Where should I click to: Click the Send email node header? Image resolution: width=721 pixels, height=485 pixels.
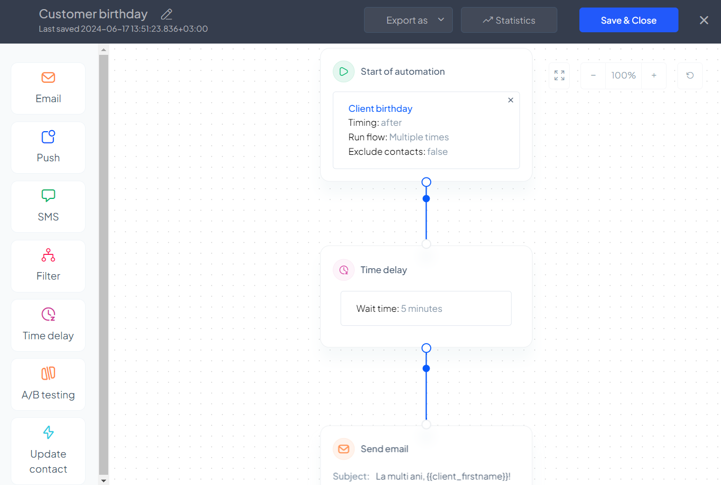(x=384, y=449)
